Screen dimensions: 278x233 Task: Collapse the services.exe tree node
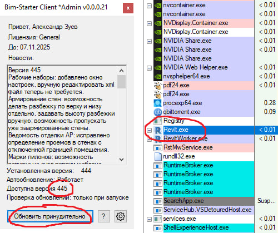[149, 219]
